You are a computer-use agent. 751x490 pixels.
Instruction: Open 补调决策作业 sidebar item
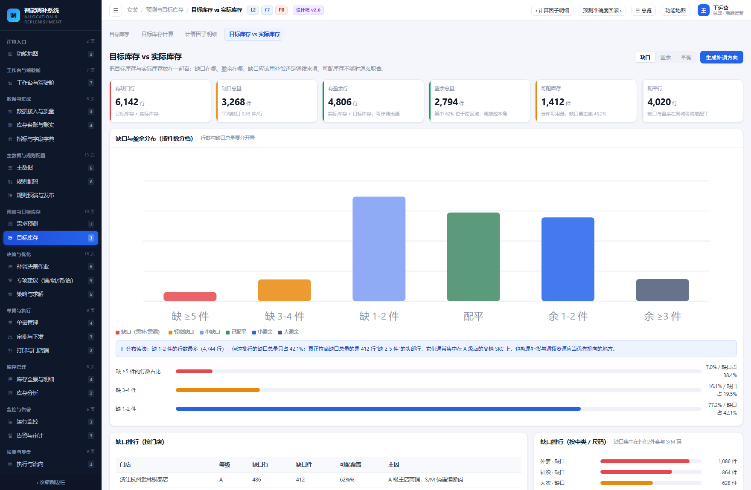(x=51, y=267)
